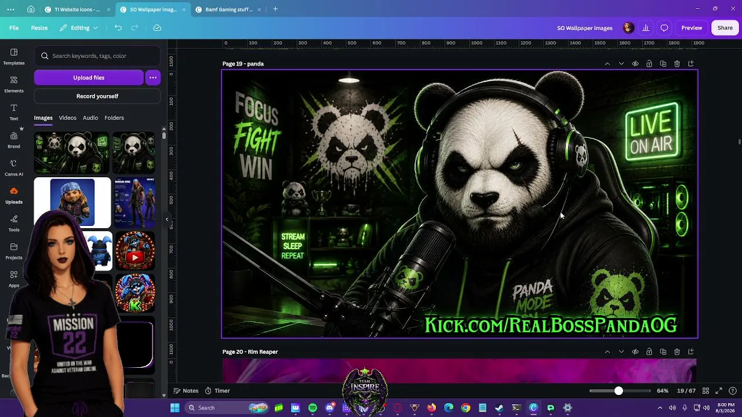Switch to TI Website Icons browser tab

tap(76, 9)
